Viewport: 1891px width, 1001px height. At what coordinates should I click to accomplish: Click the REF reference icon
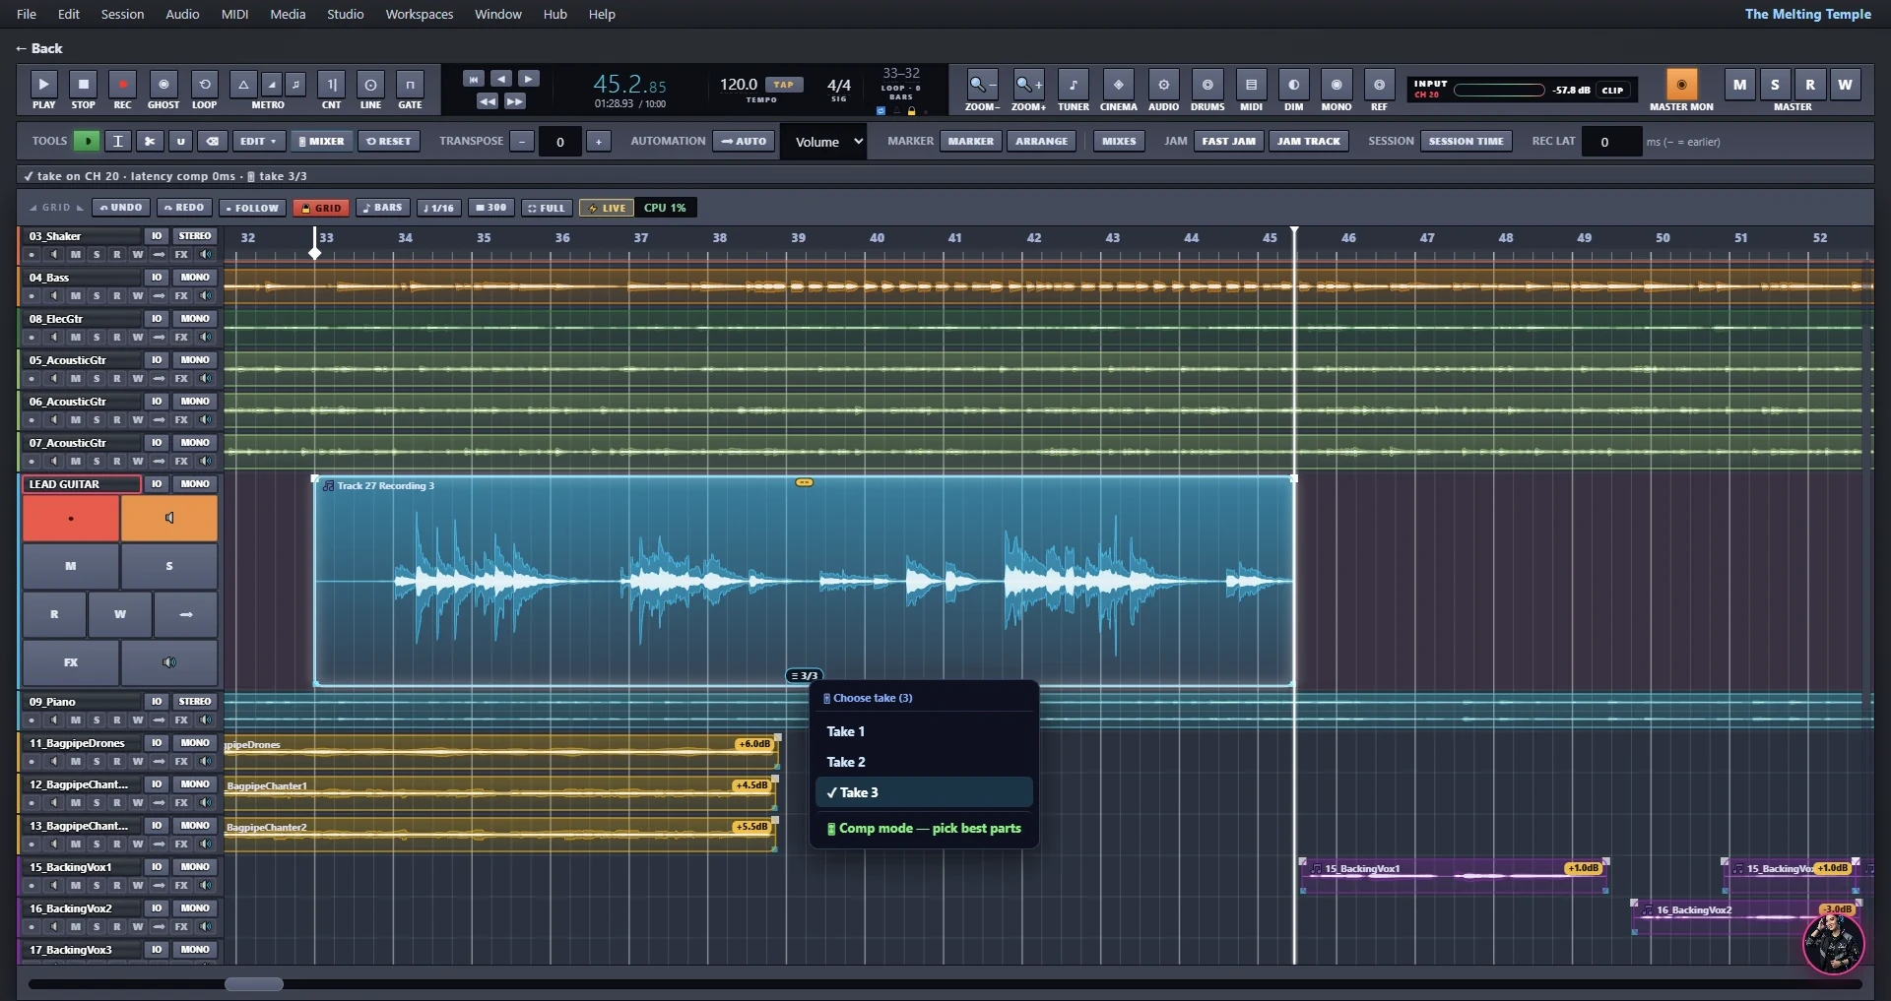1379,85
